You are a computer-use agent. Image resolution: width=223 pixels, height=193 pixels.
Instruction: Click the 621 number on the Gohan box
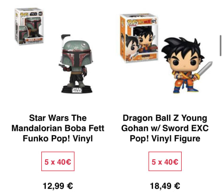pos(154,21)
